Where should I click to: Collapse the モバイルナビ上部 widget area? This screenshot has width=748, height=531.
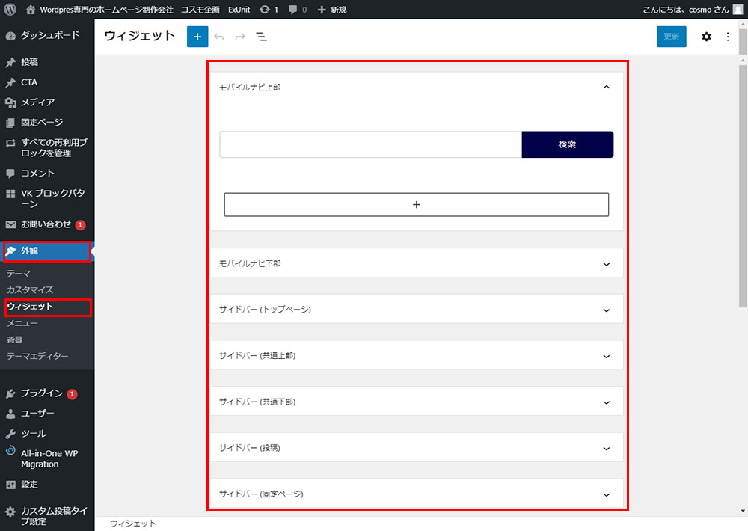click(607, 87)
